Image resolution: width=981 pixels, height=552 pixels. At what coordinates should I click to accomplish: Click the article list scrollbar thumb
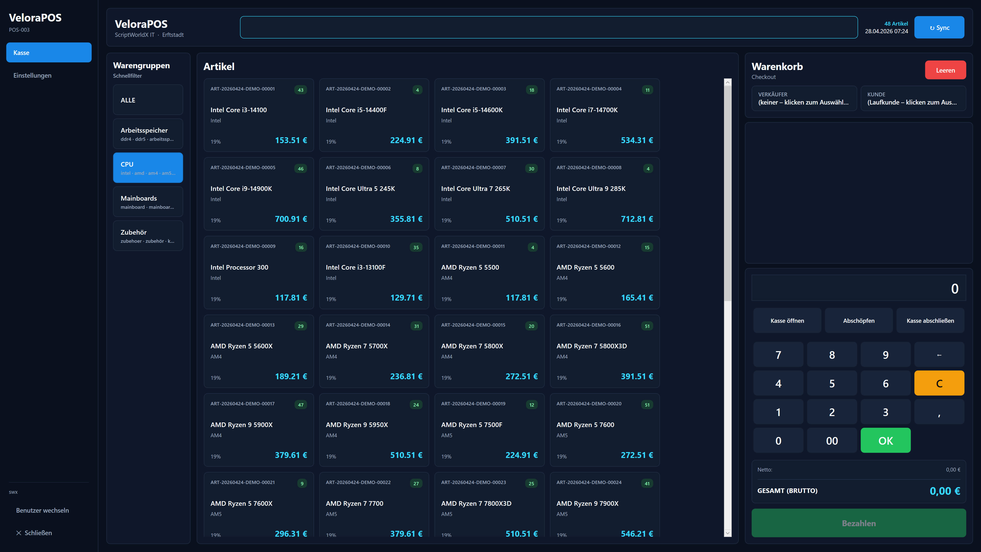coord(728,193)
